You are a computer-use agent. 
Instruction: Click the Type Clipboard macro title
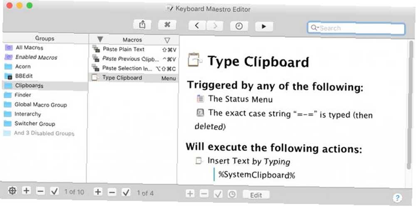click(x=258, y=61)
